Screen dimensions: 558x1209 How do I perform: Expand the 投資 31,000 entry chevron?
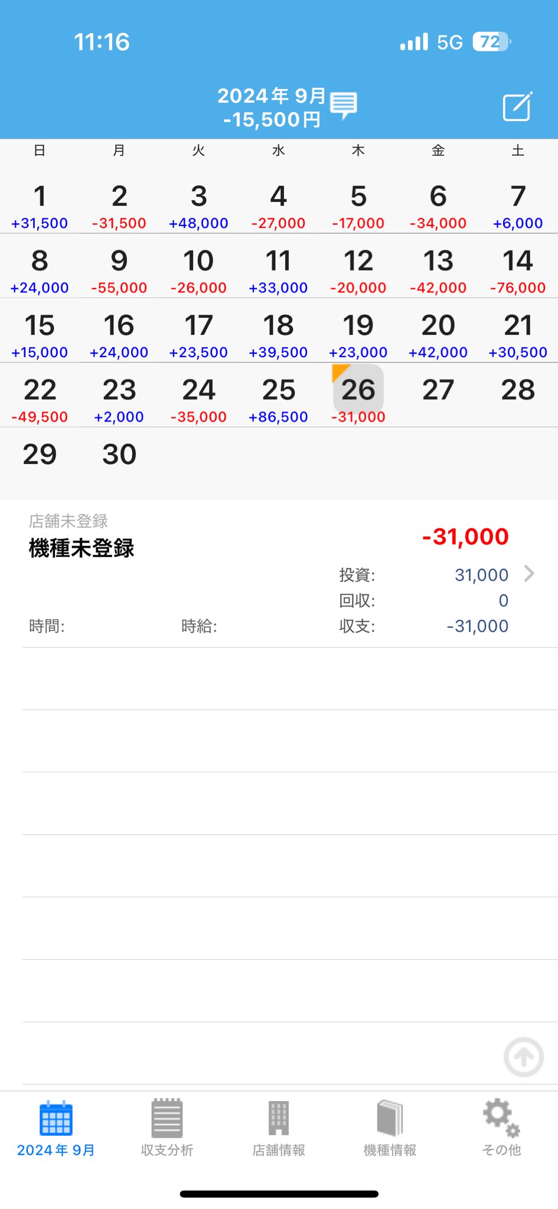tap(529, 573)
